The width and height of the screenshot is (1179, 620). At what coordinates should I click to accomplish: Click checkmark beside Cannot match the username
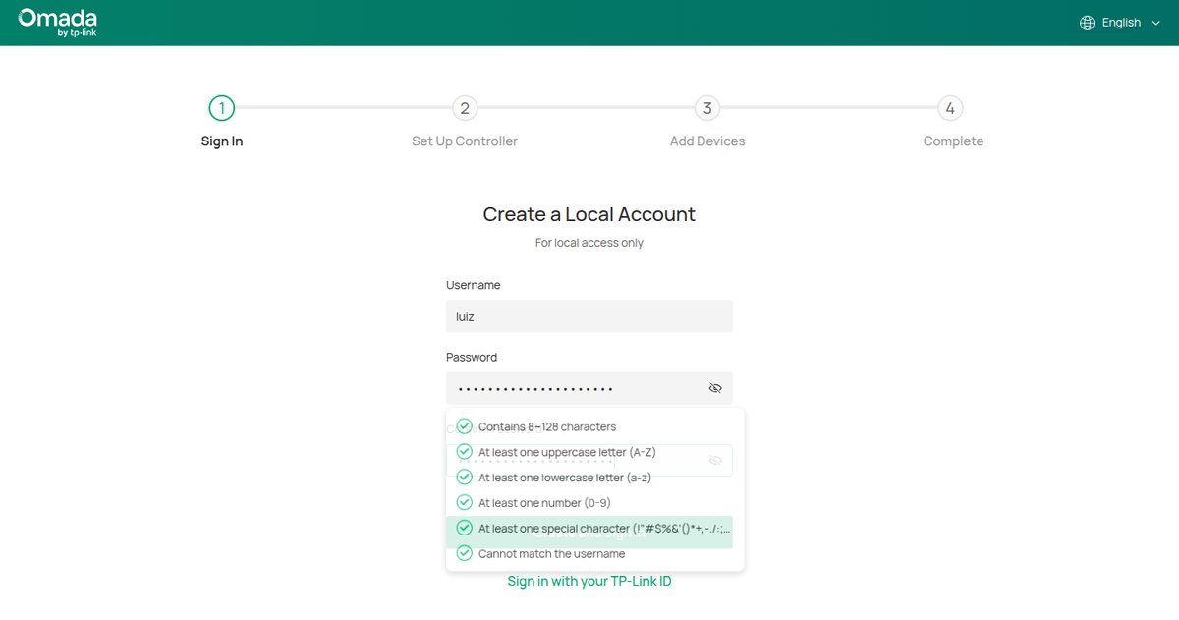(x=465, y=553)
